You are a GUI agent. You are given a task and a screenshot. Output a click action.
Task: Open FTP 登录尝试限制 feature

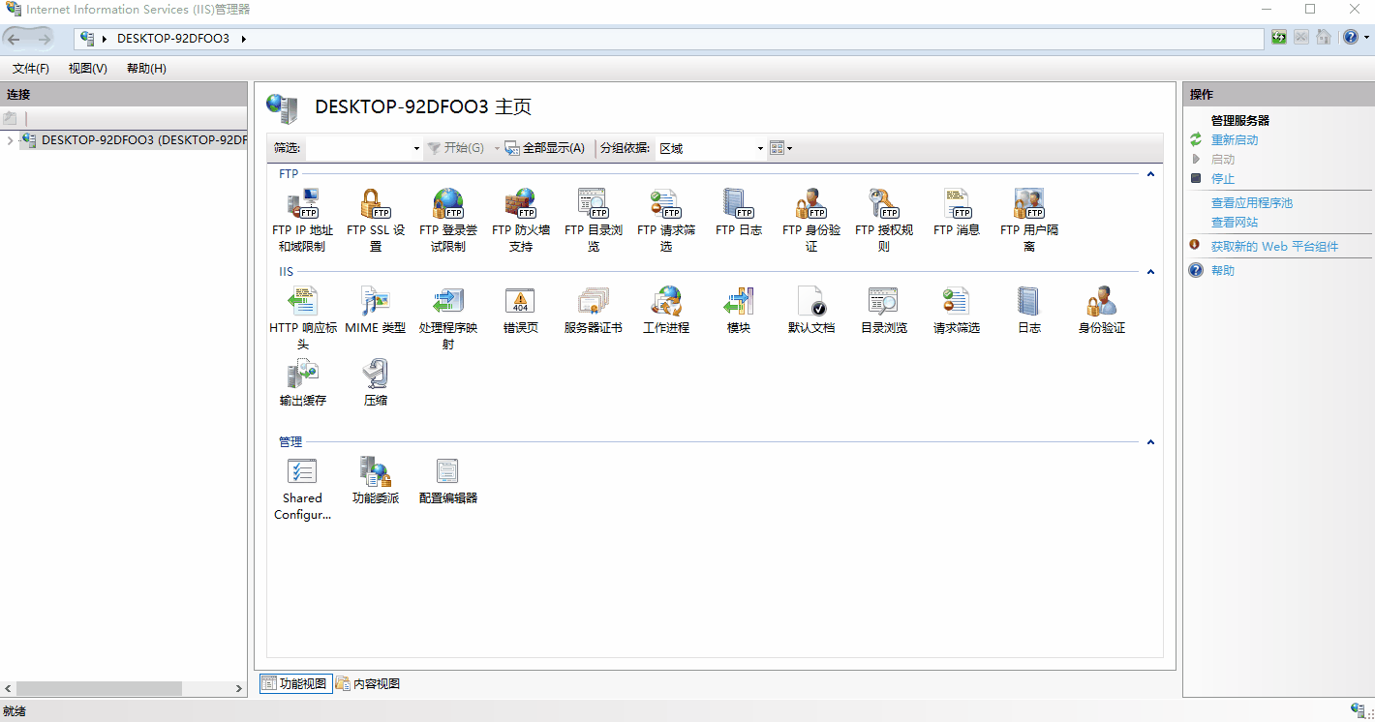click(448, 220)
